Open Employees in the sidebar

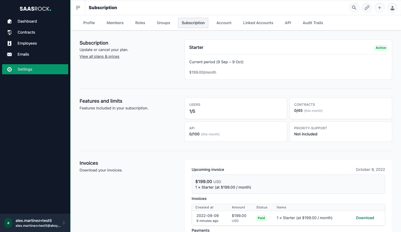[35, 43]
